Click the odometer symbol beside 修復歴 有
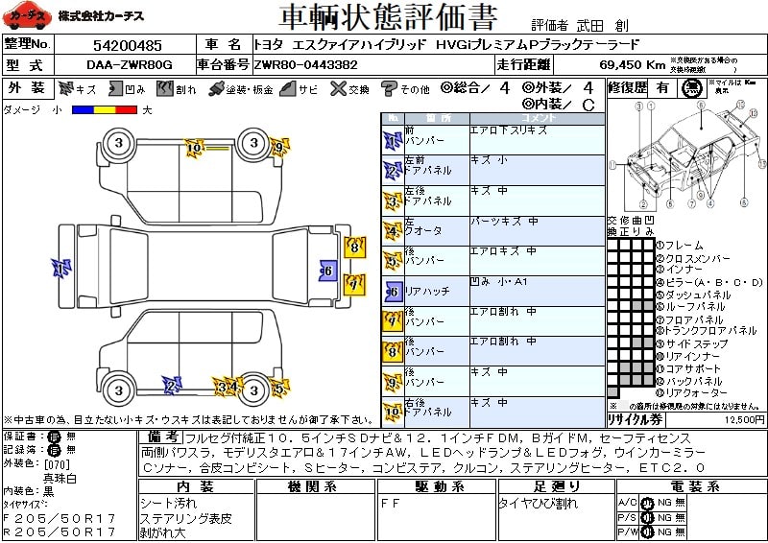Image resolution: width=768 pixels, height=543 pixels. pos(692,88)
